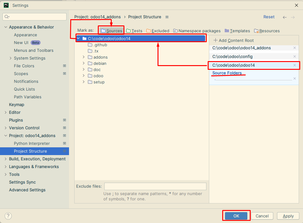Expand the System Settings node
Image resolution: width=303 pixels, height=223 pixels.
click(x=11, y=58)
